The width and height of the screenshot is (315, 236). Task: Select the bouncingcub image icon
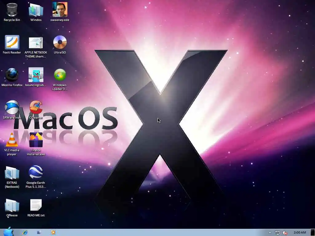click(x=36, y=75)
